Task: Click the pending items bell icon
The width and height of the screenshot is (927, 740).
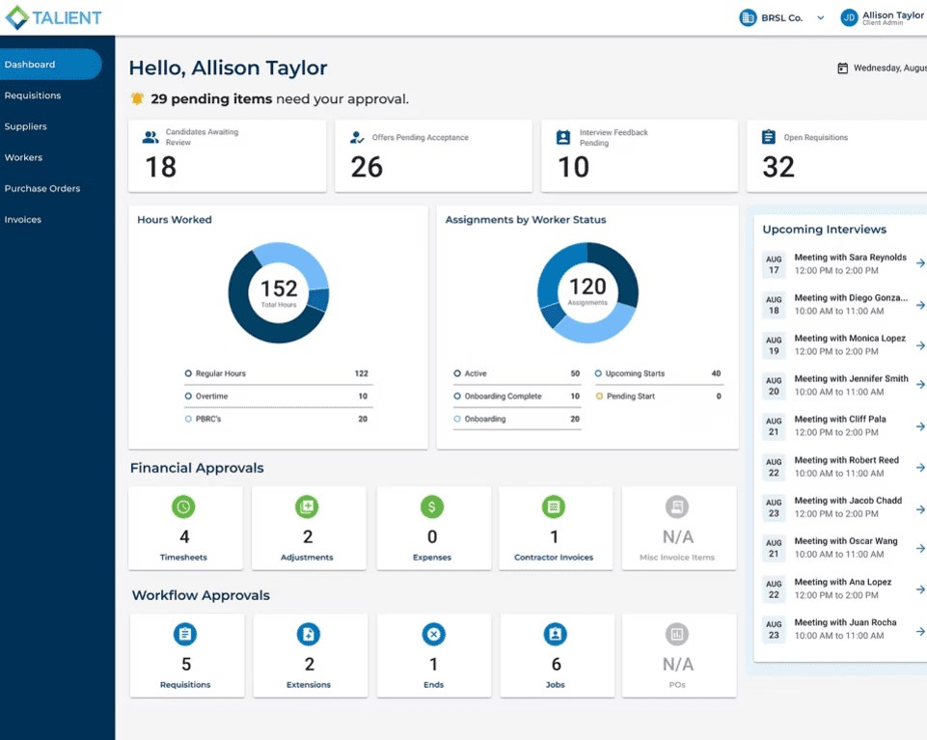Action: point(137,98)
